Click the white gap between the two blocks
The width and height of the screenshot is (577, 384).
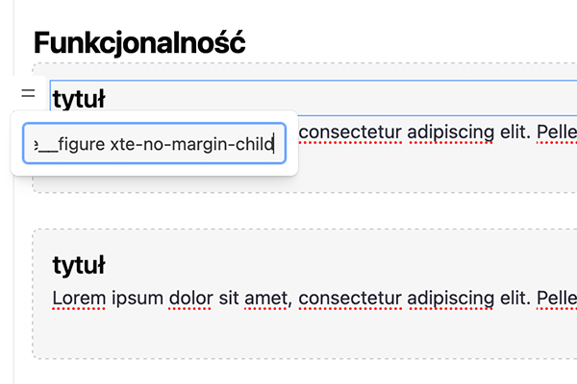pos(288,210)
